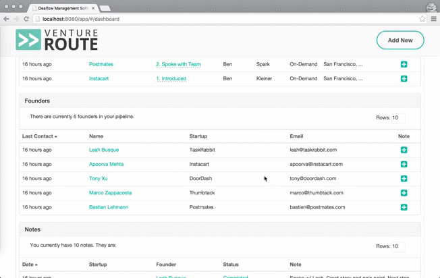Focus the Founders Rows input field
The height and width of the screenshot is (278, 440).
398,118
